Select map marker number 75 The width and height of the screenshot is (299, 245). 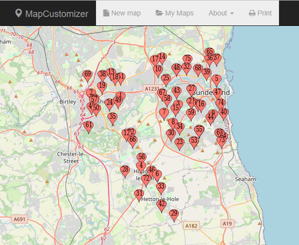point(187,58)
